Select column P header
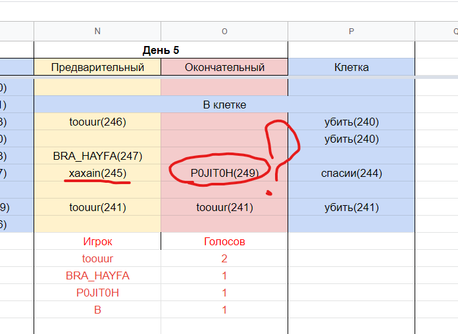Screen dimensions: 458x334 (x=351, y=31)
